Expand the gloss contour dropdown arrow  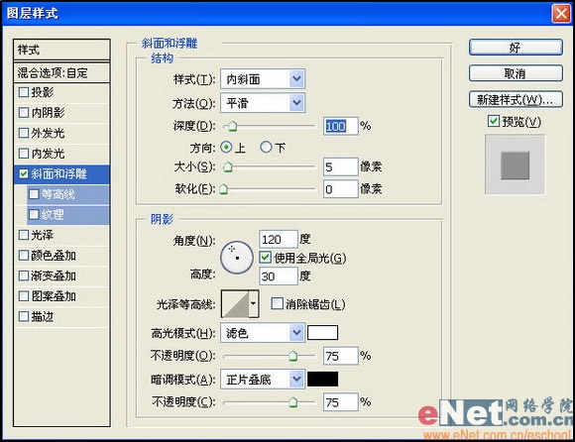coord(254,304)
